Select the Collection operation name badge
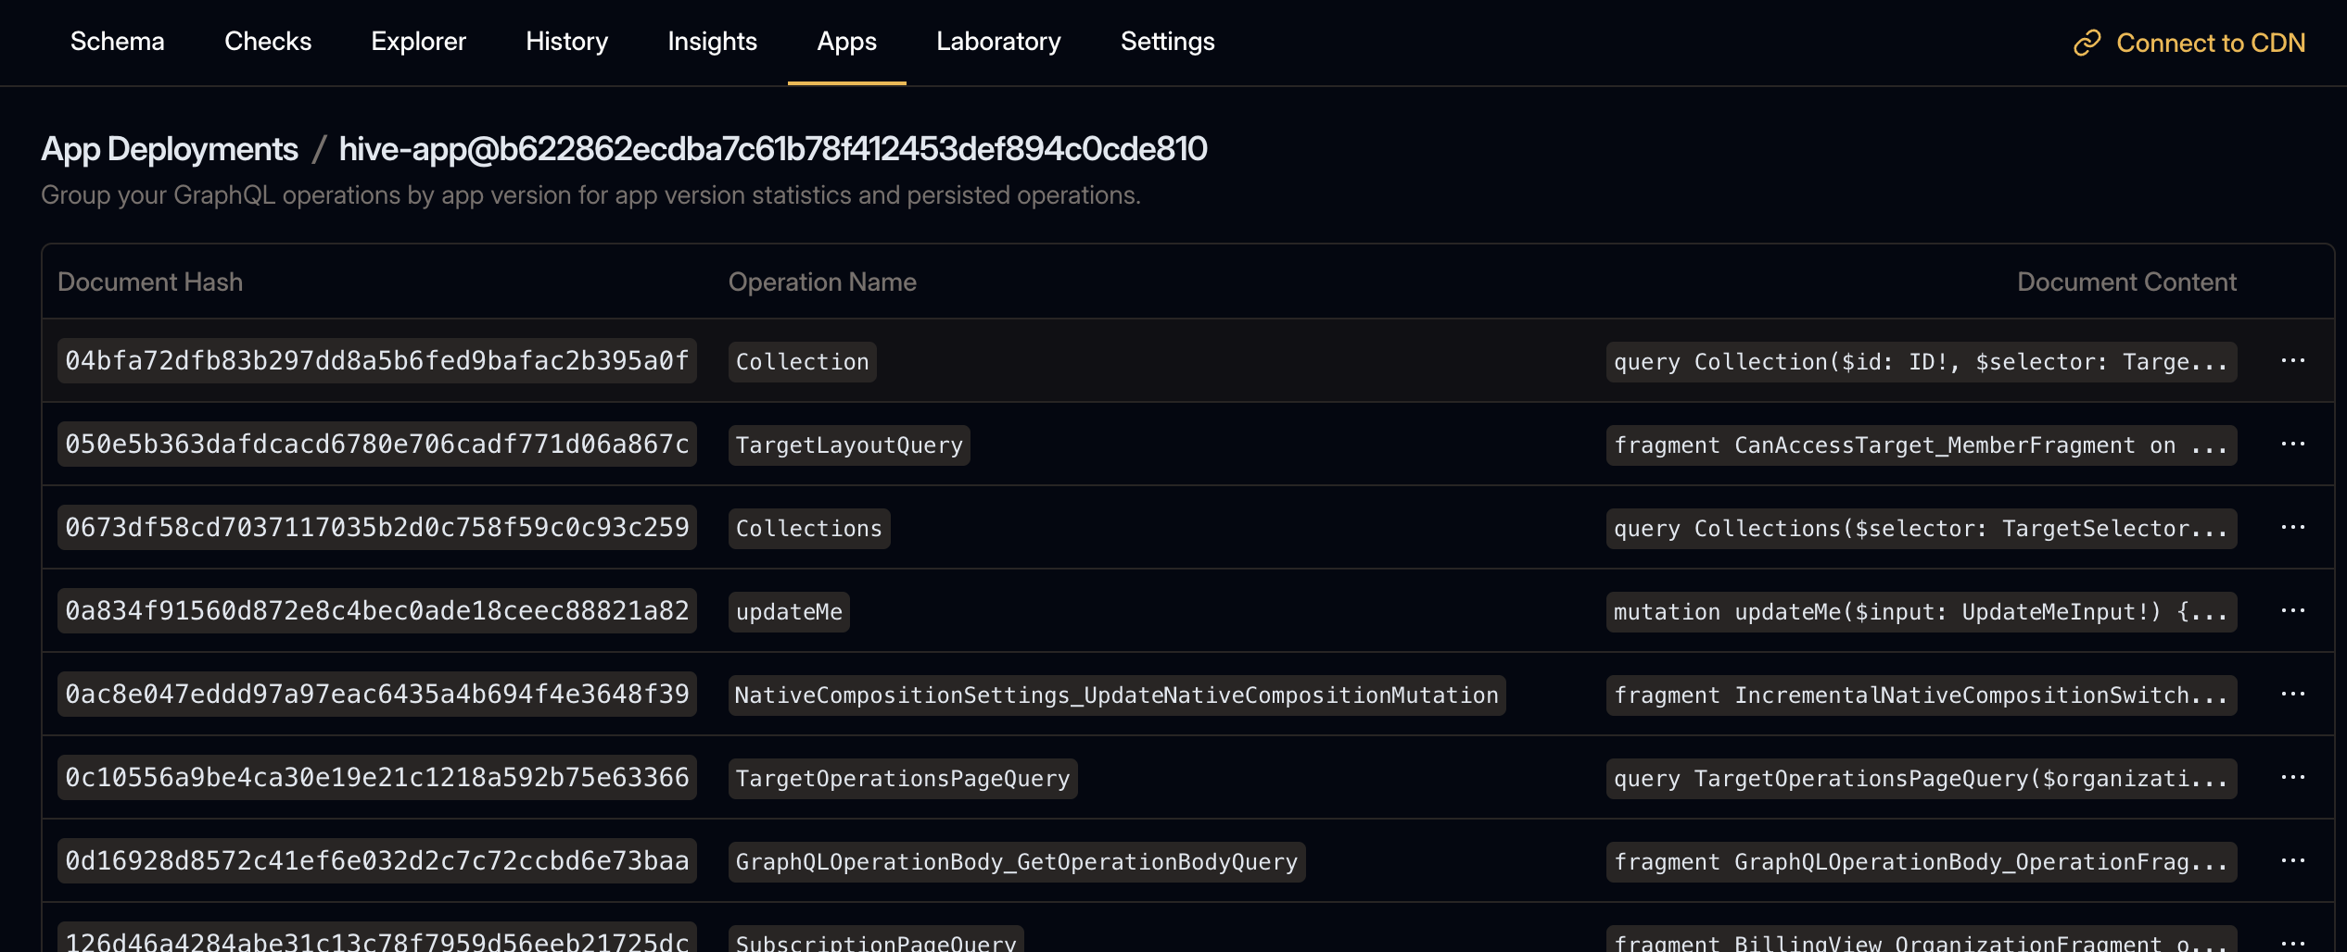The image size is (2347, 952). 801,361
